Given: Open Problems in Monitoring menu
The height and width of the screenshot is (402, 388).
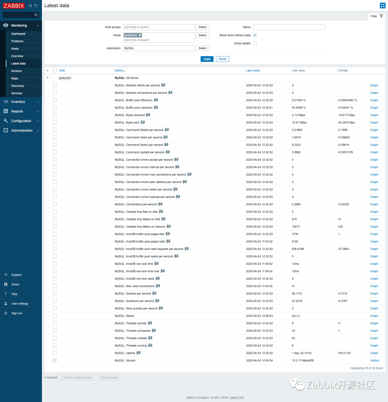Looking at the screenshot, I should [x=17, y=41].
